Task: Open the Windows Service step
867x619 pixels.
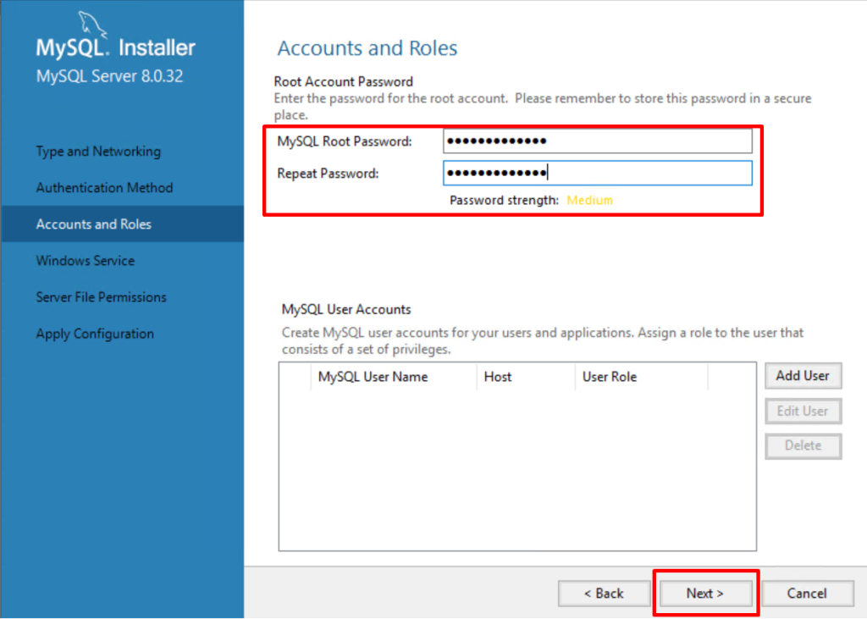Action: click(x=86, y=261)
